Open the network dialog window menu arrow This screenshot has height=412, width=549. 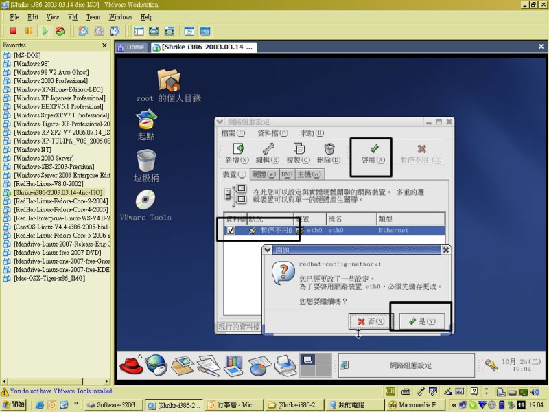click(220, 122)
